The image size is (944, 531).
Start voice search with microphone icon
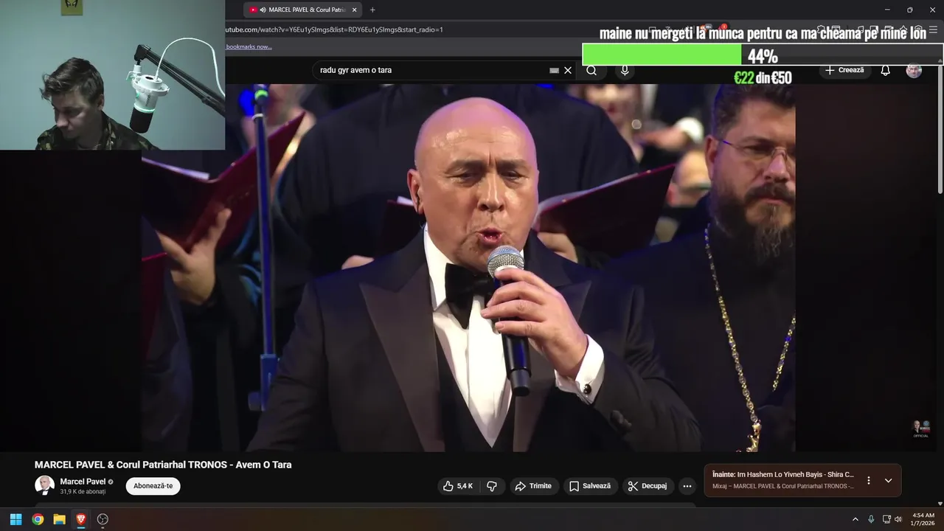[625, 70]
